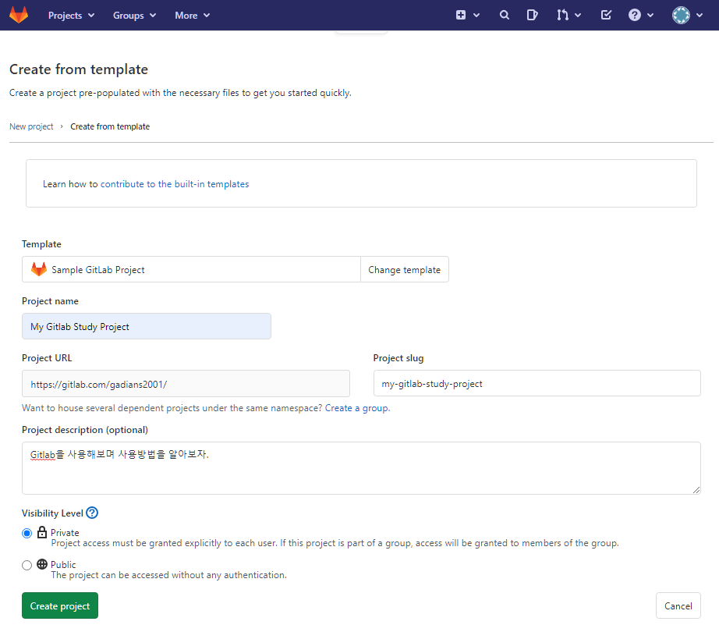Click the Private lock icon
719x632 pixels.
coord(42,532)
